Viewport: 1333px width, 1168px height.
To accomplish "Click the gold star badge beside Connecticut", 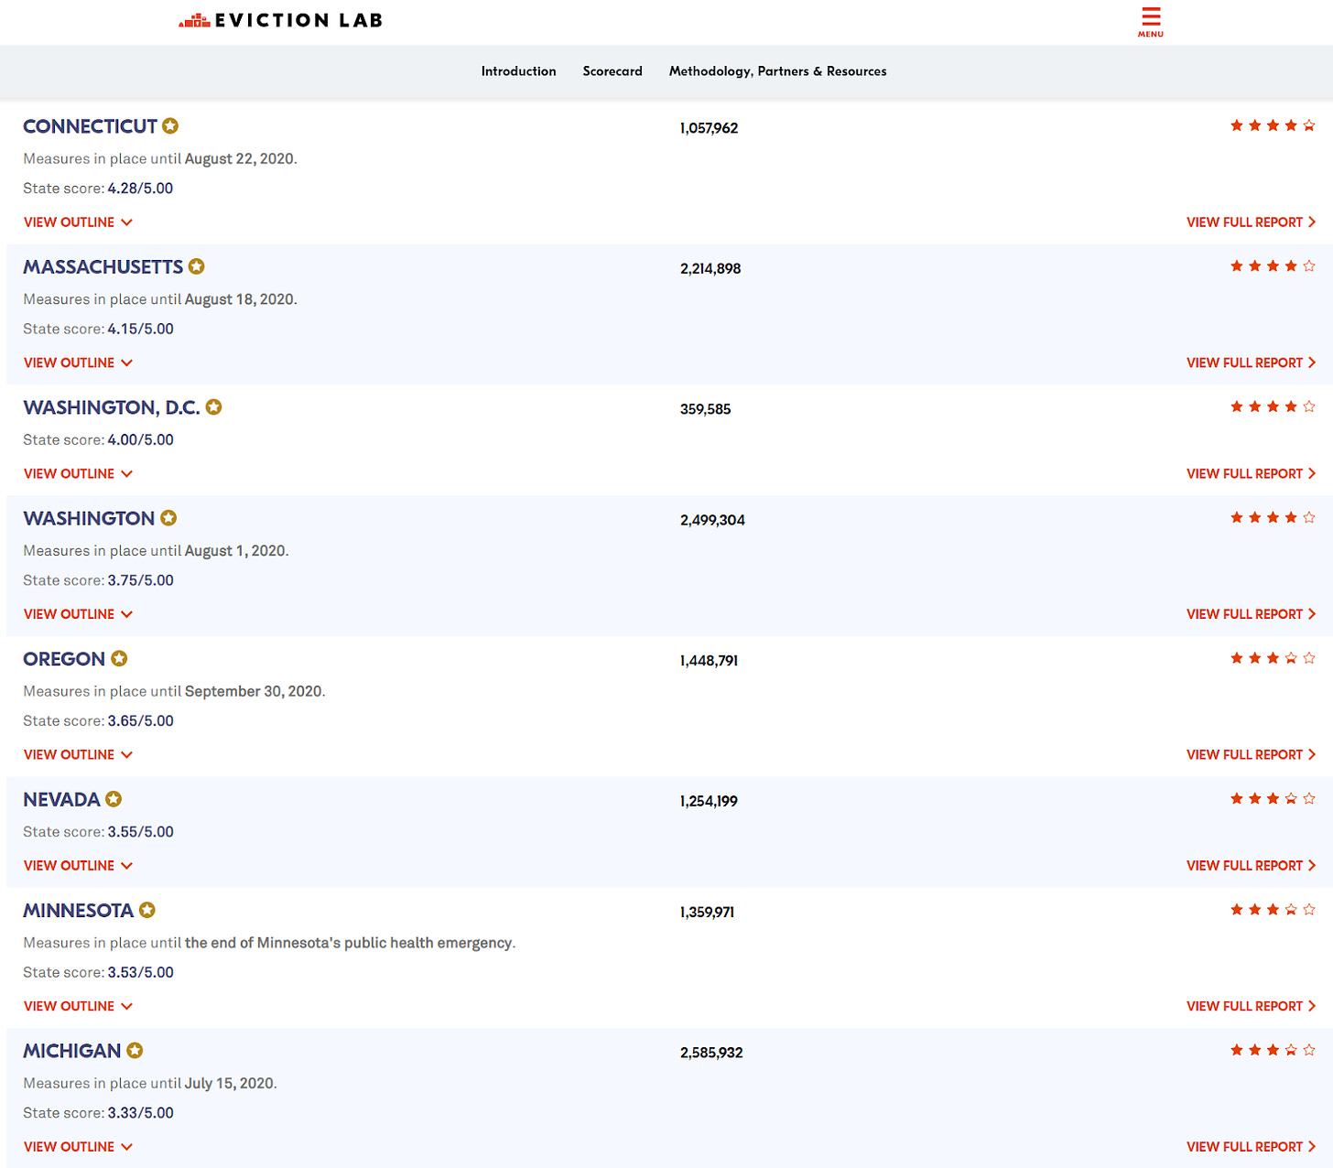I will pyautogui.click(x=170, y=126).
